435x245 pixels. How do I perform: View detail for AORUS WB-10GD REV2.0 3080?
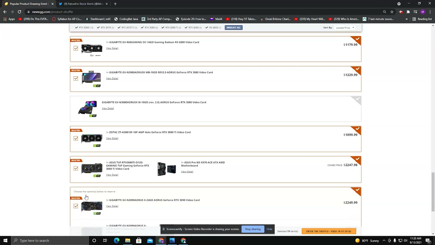112,78
